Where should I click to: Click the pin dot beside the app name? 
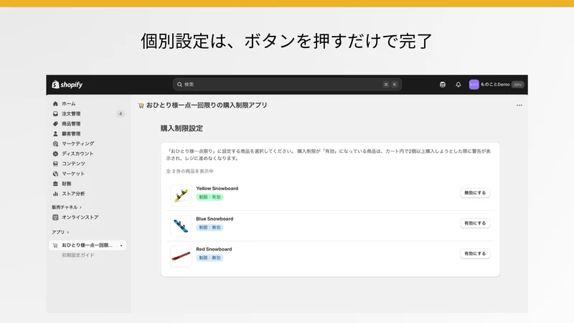click(x=121, y=245)
